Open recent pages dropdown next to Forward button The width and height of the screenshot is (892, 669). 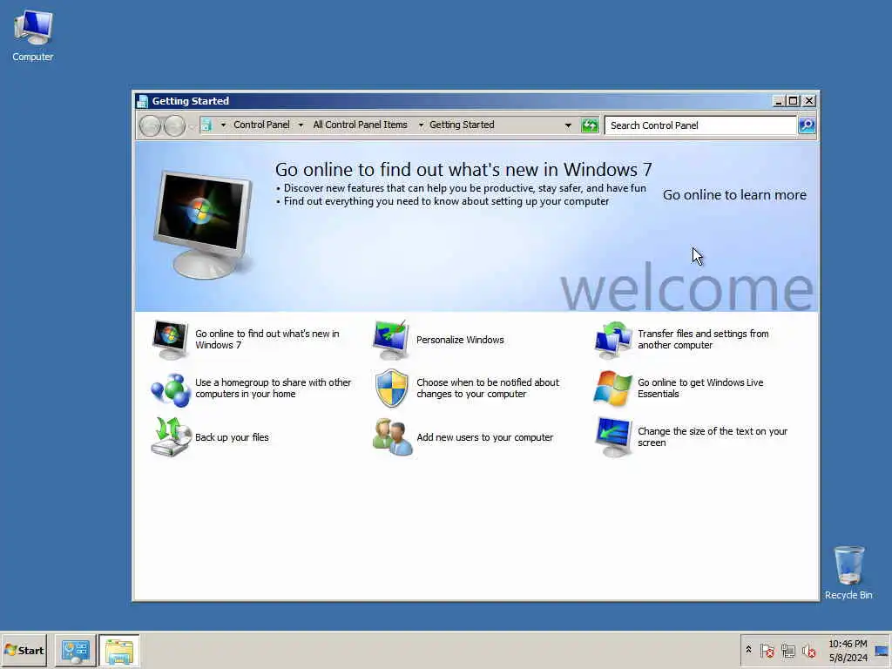pyautogui.click(x=191, y=126)
